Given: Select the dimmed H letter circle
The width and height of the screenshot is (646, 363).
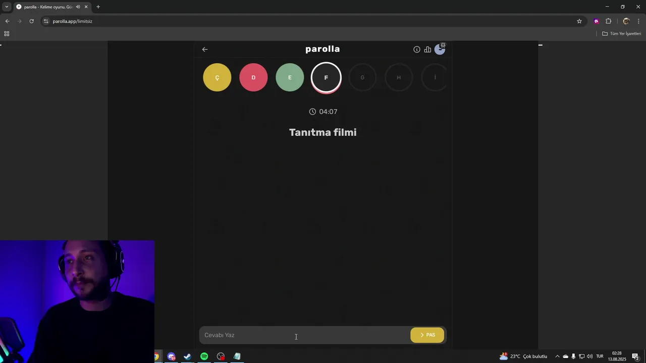Looking at the screenshot, I should pyautogui.click(x=399, y=78).
